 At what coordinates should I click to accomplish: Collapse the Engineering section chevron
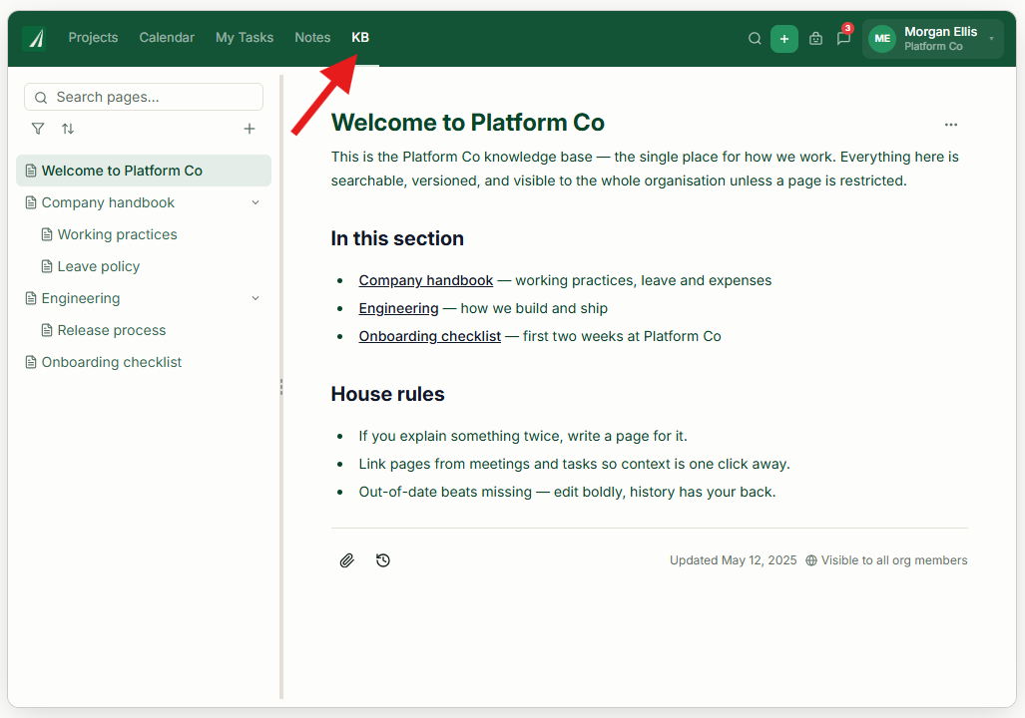(x=256, y=298)
